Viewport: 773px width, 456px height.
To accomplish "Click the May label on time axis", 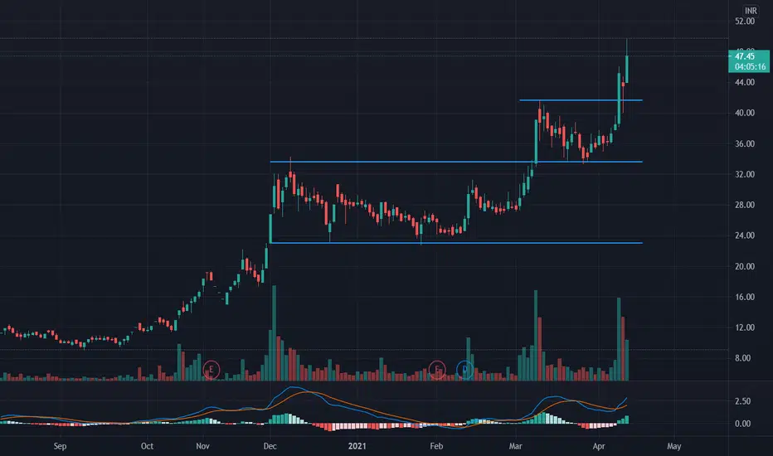I will click(674, 446).
